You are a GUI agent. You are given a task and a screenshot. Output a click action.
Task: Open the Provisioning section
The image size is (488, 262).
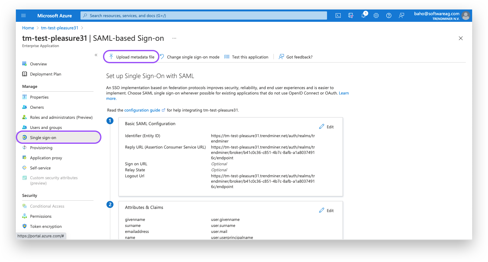click(41, 148)
